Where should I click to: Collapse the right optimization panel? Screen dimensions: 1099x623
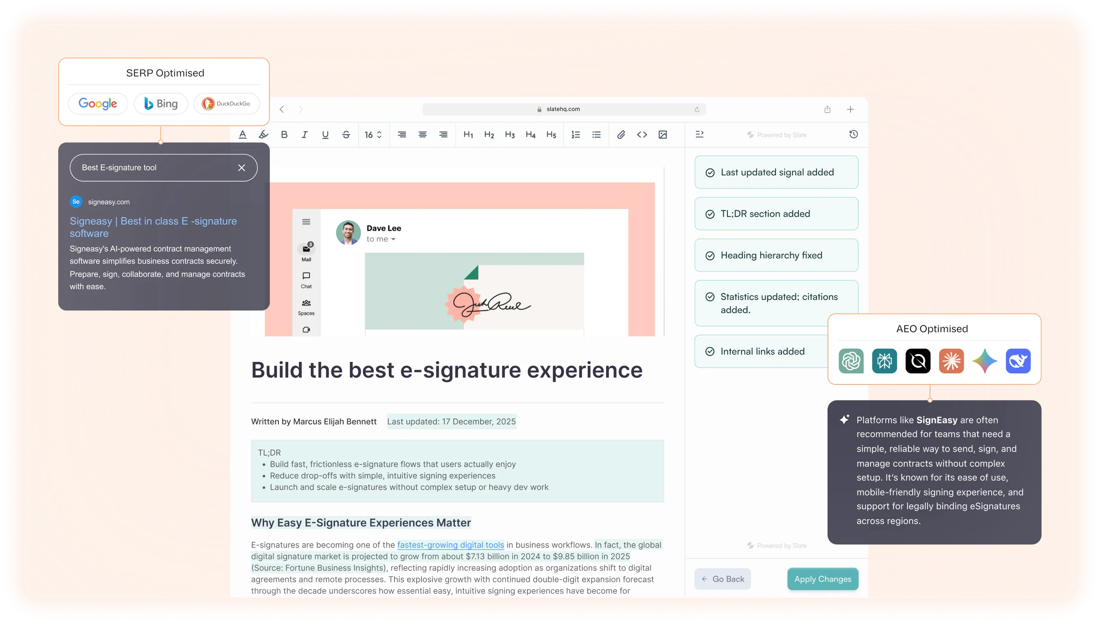click(700, 134)
